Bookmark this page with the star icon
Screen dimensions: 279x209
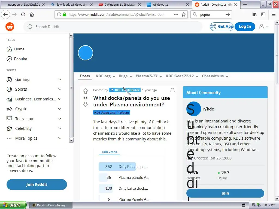184,14
